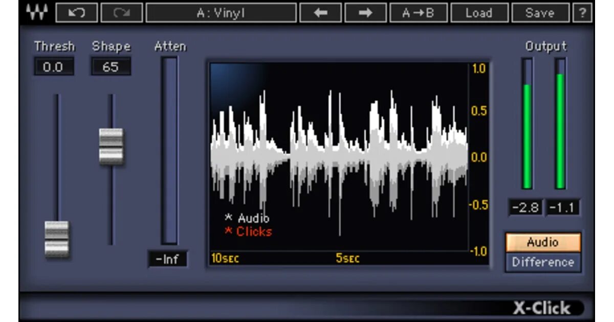This screenshot has width=614, height=322.
Task: Click the 5sec time marker
Action: (347, 259)
